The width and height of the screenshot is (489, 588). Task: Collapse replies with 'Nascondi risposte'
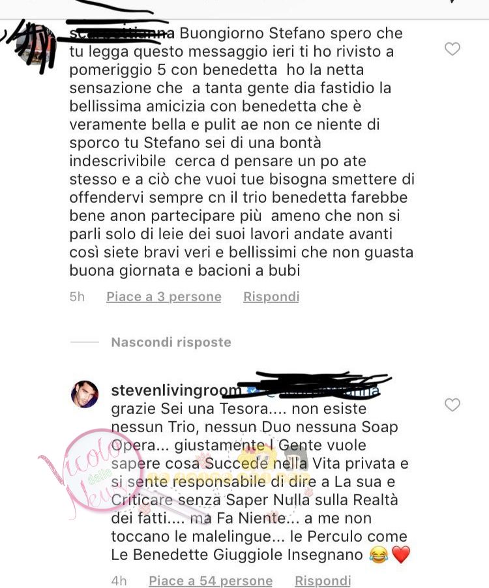[x=171, y=342]
